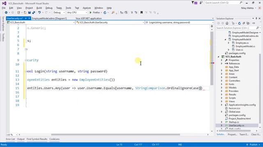
Task: Expand the Controllers folder
Action: tap(222, 81)
